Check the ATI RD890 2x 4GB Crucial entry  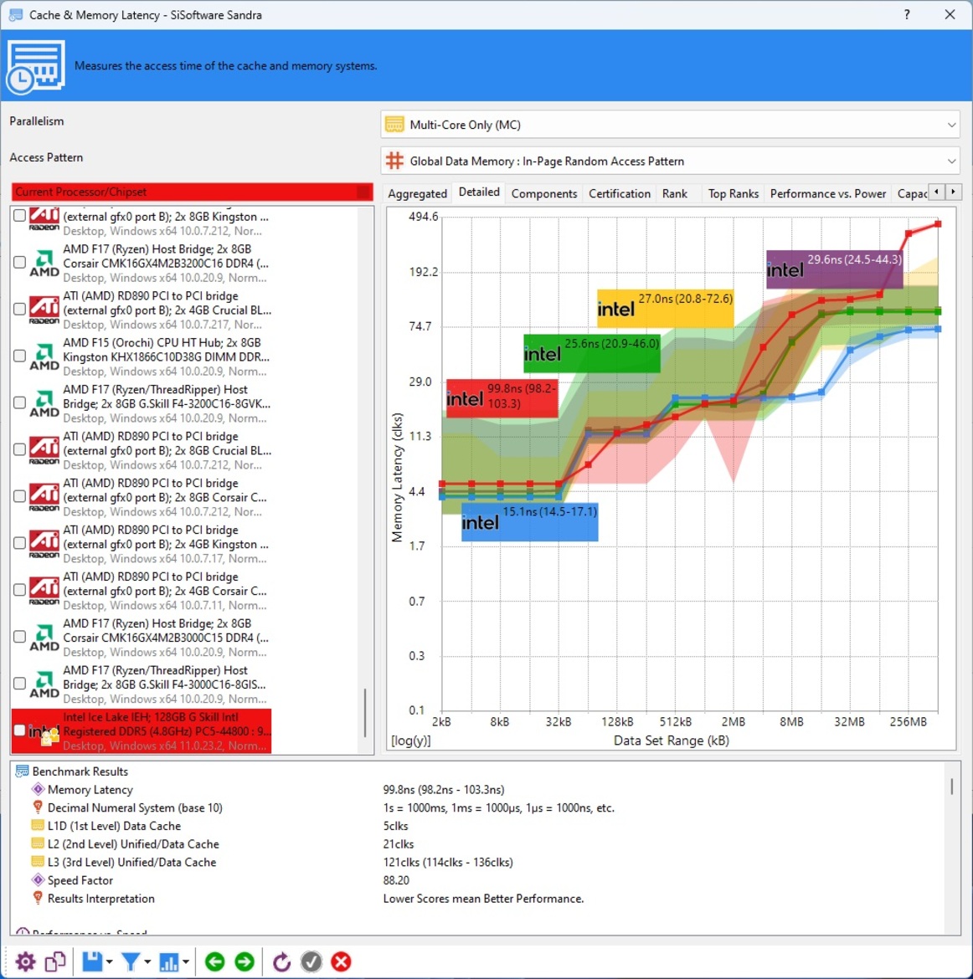[19, 309]
